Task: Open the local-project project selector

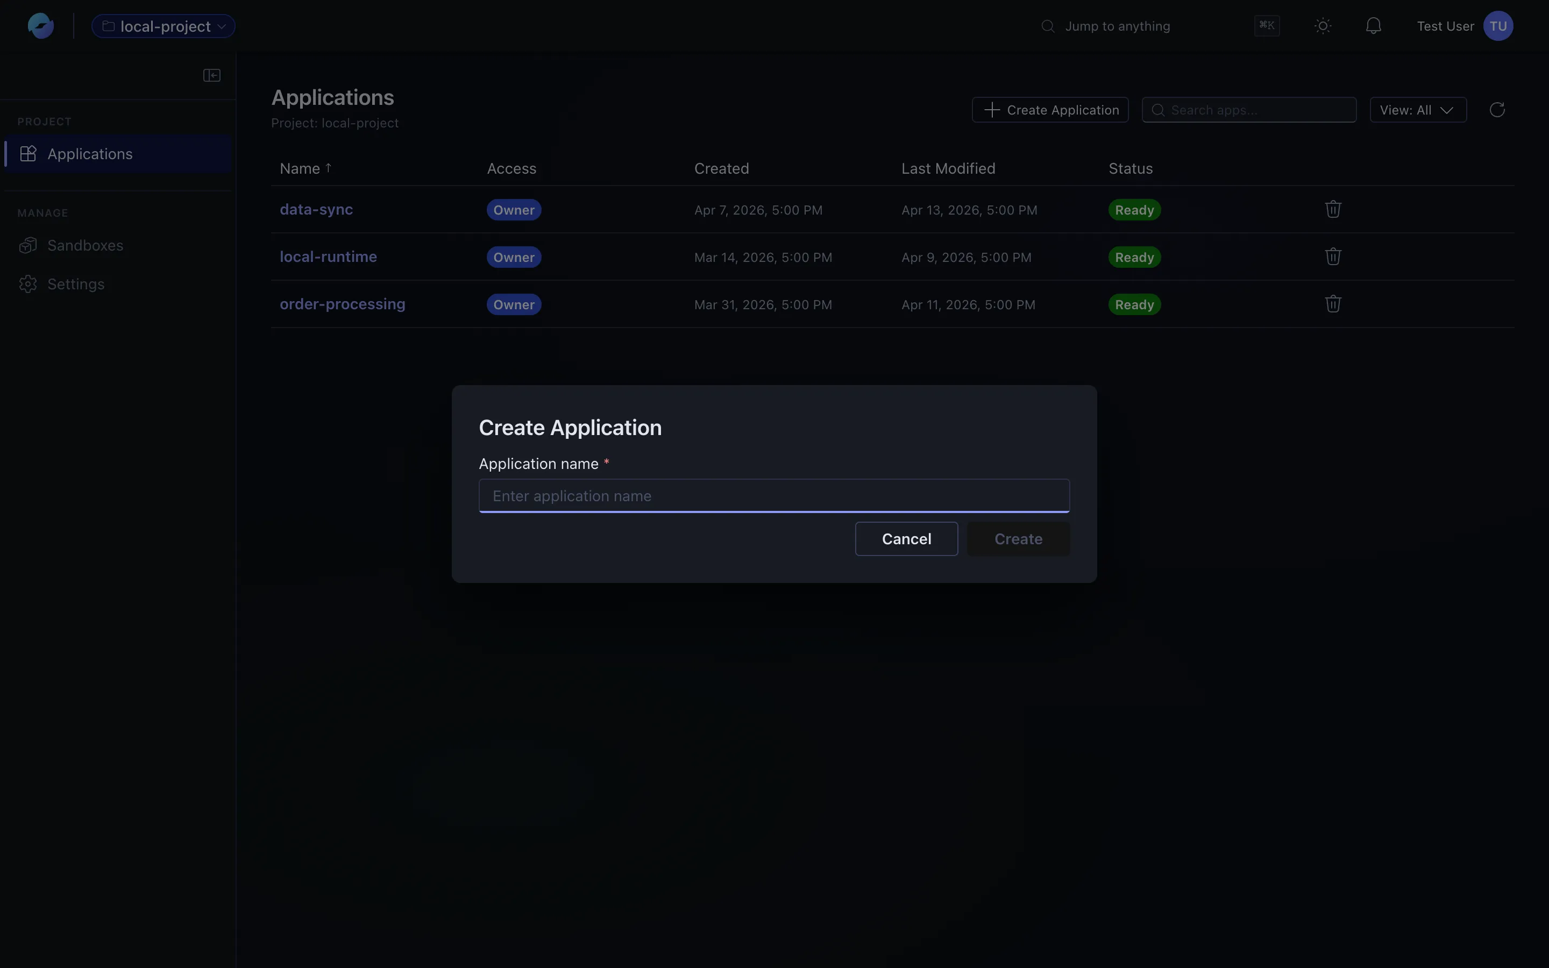Action: [163, 26]
